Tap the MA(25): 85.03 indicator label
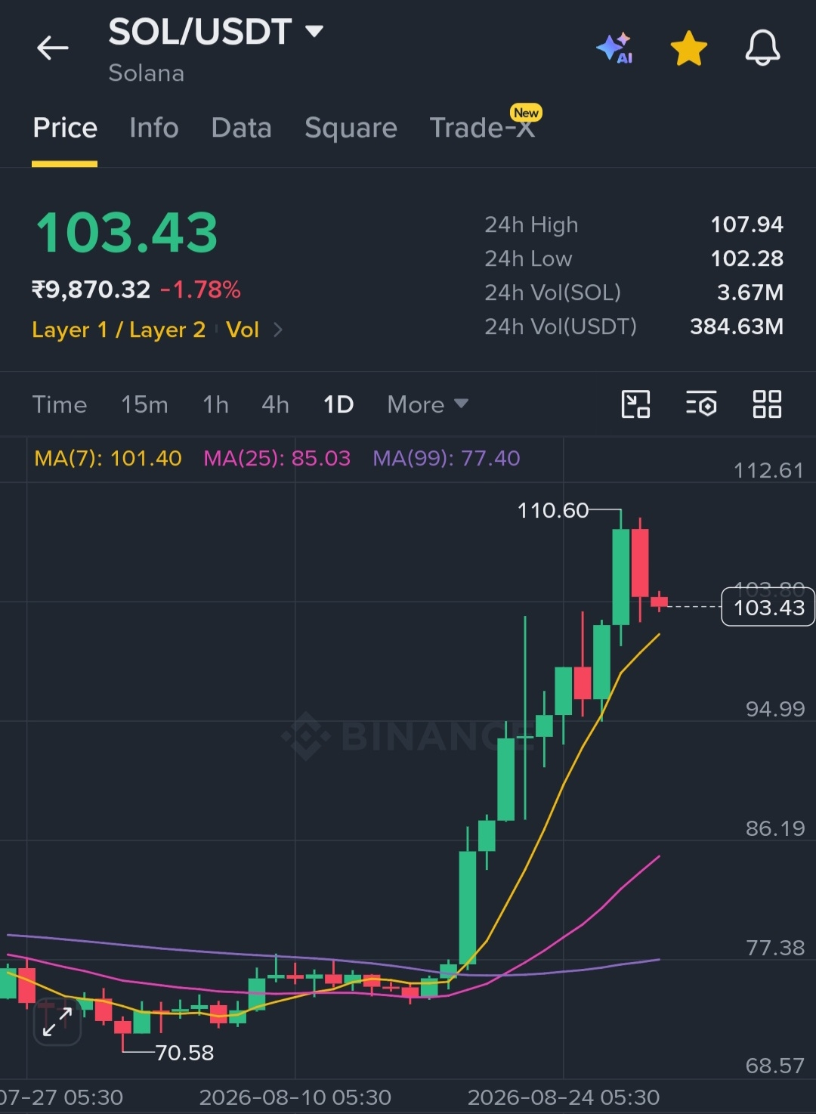816x1114 pixels. click(277, 458)
